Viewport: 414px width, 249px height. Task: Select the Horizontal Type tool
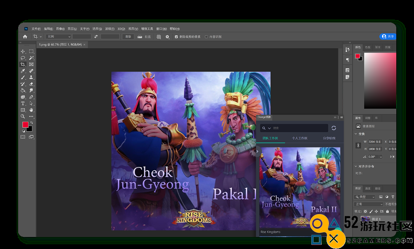tap(23, 104)
